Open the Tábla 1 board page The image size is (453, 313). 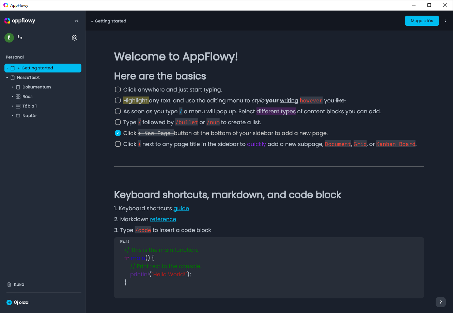(43, 106)
